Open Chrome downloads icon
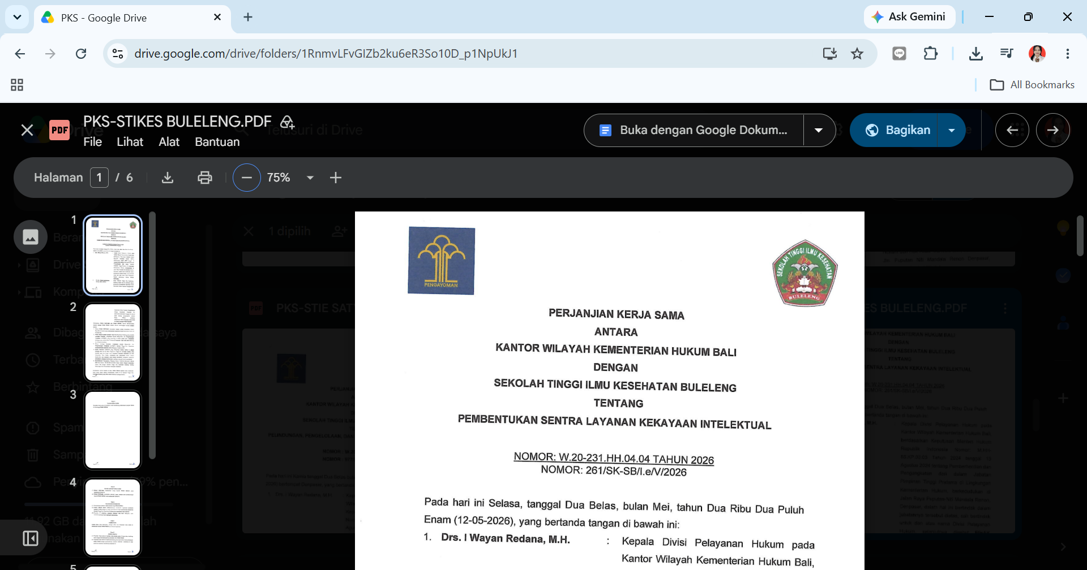The width and height of the screenshot is (1087, 570). pos(975,54)
